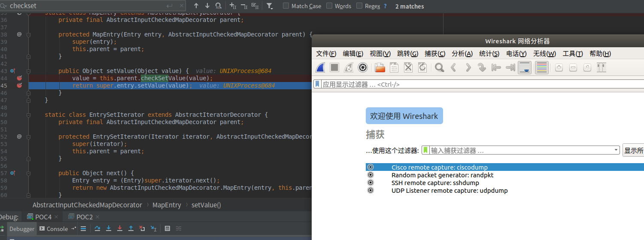Open the Regex help question mark
This screenshot has width=644, height=240.
coord(385,6)
